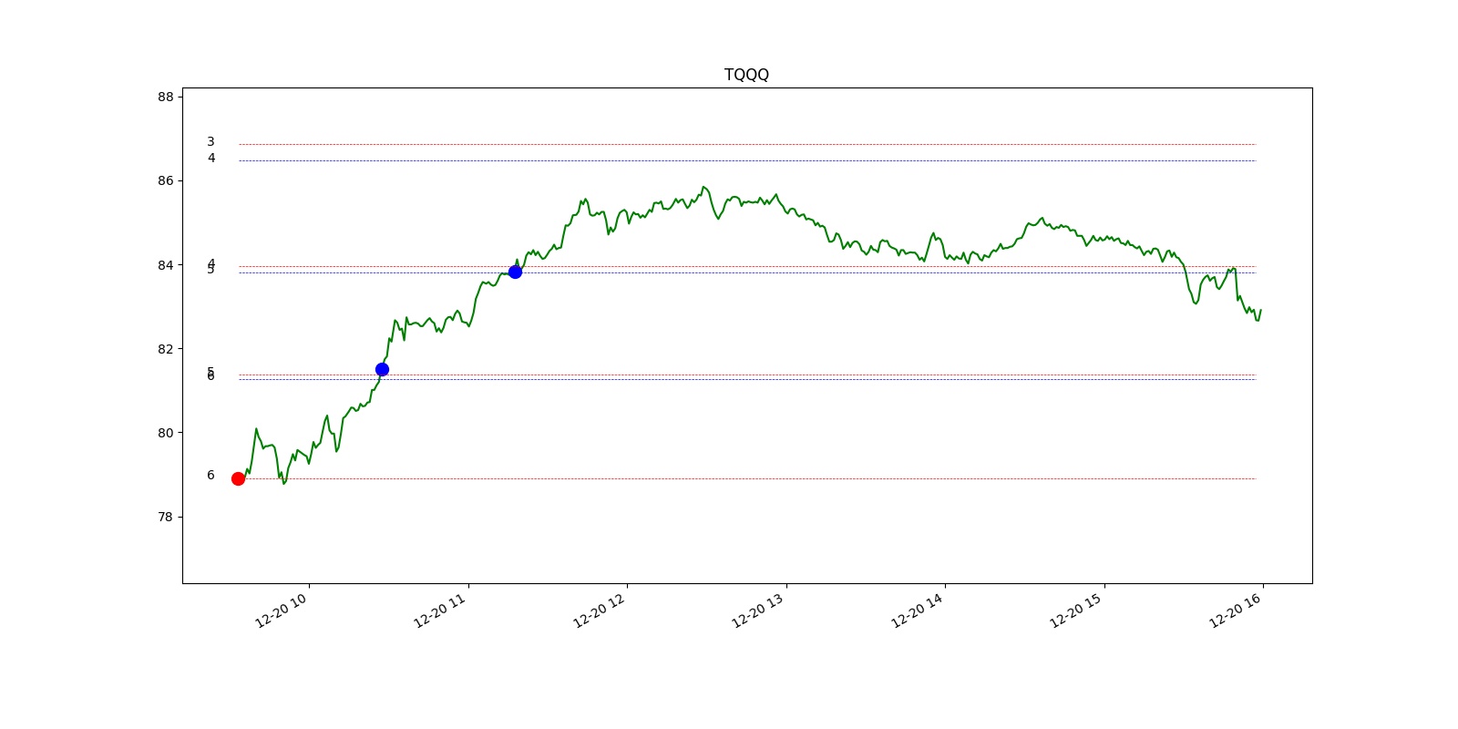Click the '12-20 13' x-axis label
This screenshot has height=729, width=1458.
coord(758,610)
